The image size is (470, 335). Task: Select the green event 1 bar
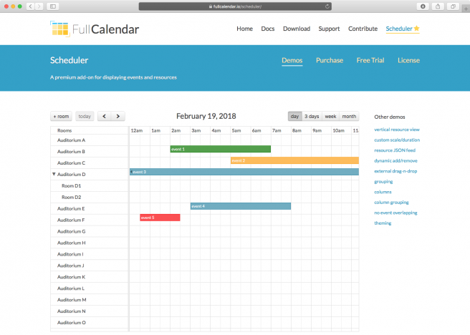tap(221, 149)
